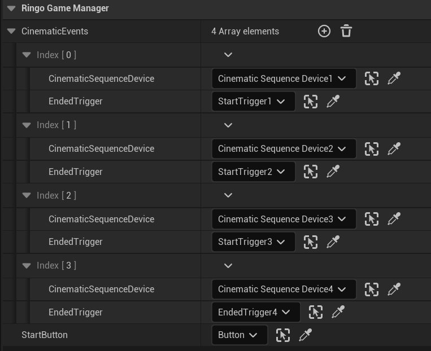
Task: Click select-from-viewport icon for Cinematic Sequence Device1
Action: tap(371, 78)
